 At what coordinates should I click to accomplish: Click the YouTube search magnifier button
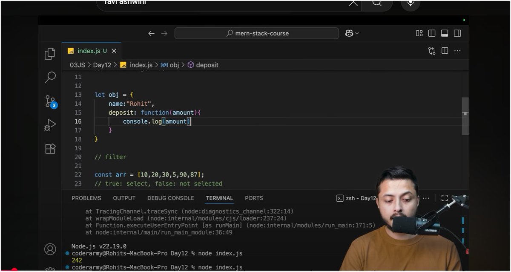[x=377, y=3]
